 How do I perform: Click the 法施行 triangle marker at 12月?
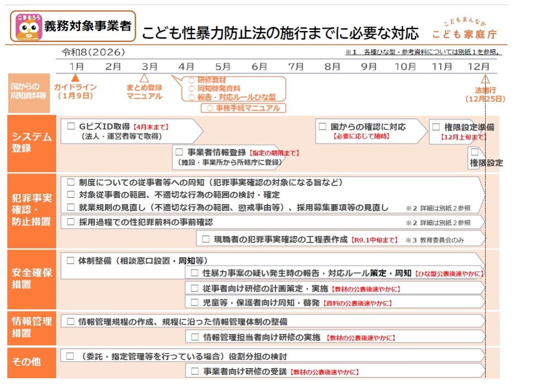point(485,79)
